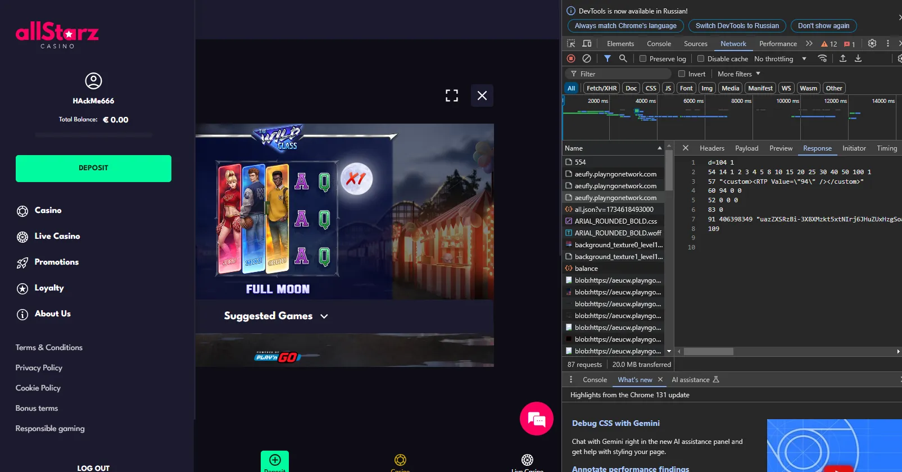Screen dimensions: 902x472
Task: Toggle the network filter funnel icon
Action: point(608,58)
